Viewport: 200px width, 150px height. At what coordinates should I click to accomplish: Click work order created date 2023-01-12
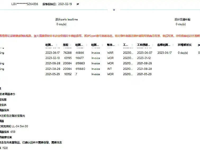click(144, 58)
